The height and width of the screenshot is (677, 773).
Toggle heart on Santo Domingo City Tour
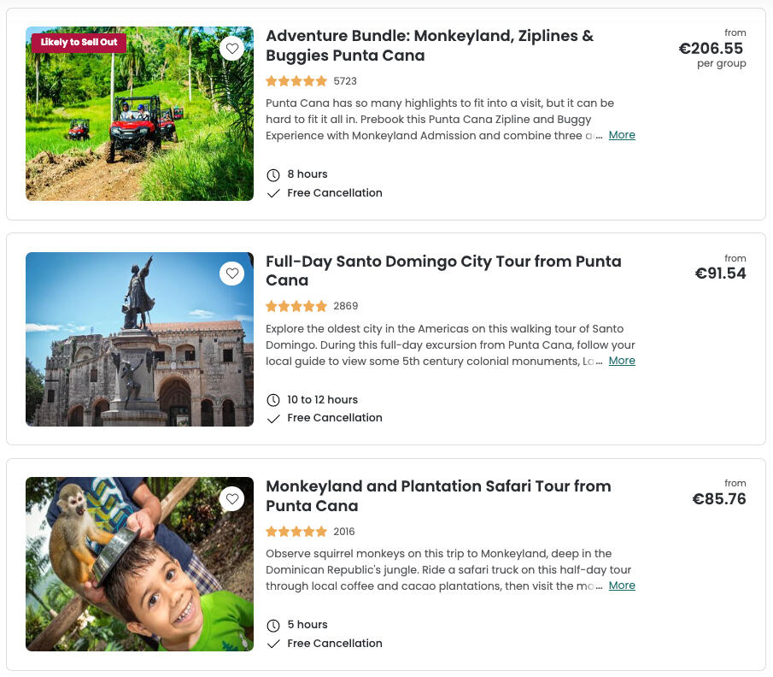coord(231,274)
